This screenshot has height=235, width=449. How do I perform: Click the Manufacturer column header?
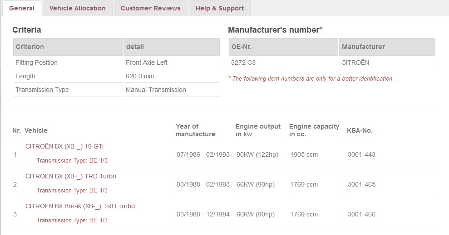[x=387, y=47]
